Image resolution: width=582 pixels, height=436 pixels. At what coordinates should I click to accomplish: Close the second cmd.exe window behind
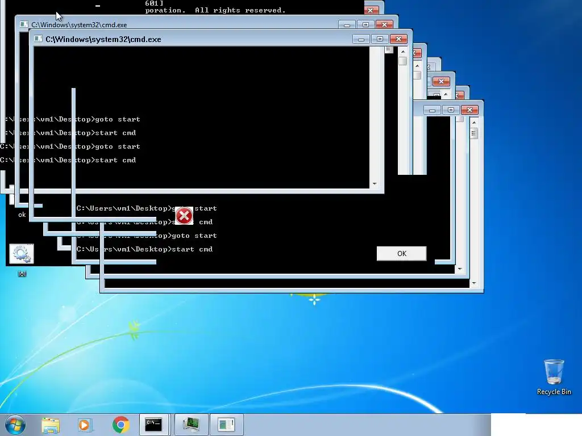click(x=385, y=25)
